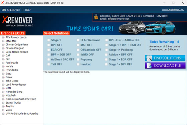The height and width of the screenshot is (125, 187).
Task: Select Land Rover-Jaguar in brand tree
Action: tap(16, 85)
